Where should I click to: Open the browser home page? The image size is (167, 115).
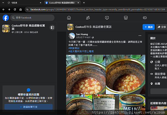21,9
